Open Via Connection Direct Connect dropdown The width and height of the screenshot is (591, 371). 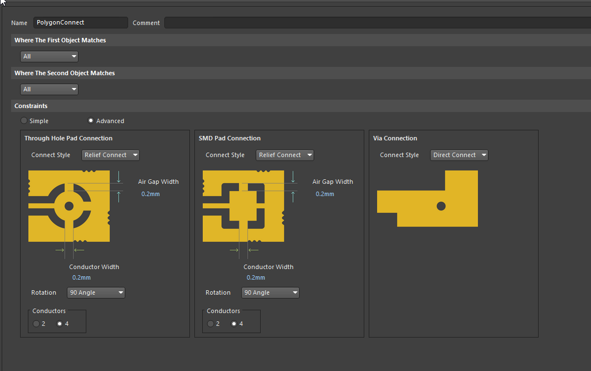click(x=459, y=155)
